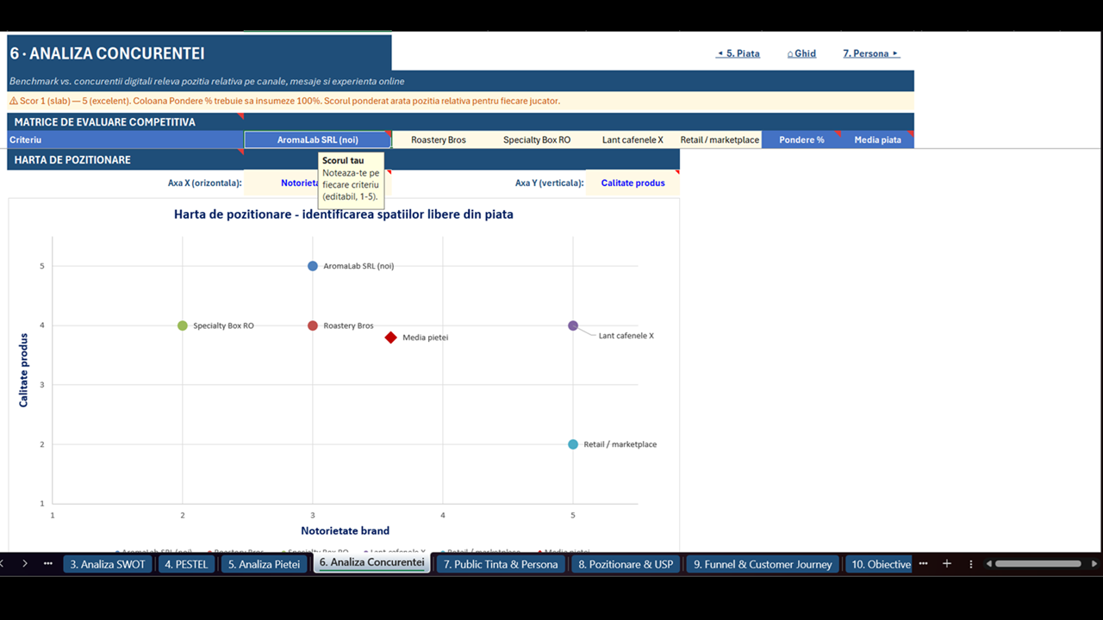The width and height of the screenshot is (1103, 620).
Task: Open the ellipsis after the Obiective tab
Action: coord(924,564)
